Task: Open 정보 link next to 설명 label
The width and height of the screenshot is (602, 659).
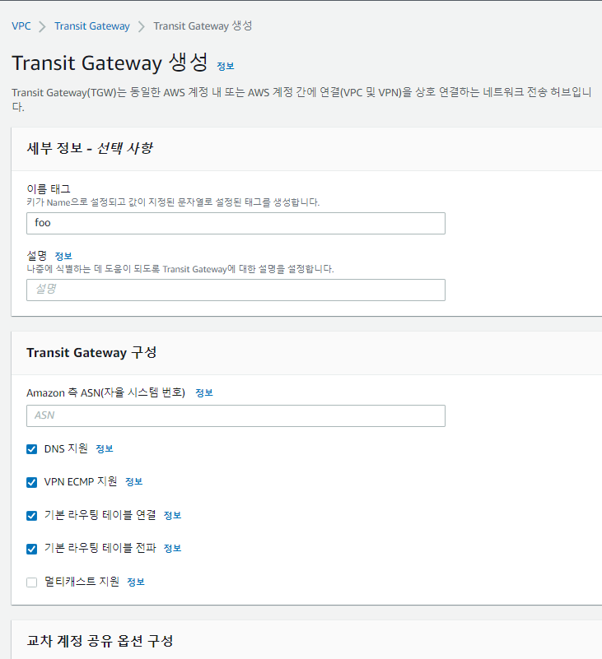Action: click(63, 256)
